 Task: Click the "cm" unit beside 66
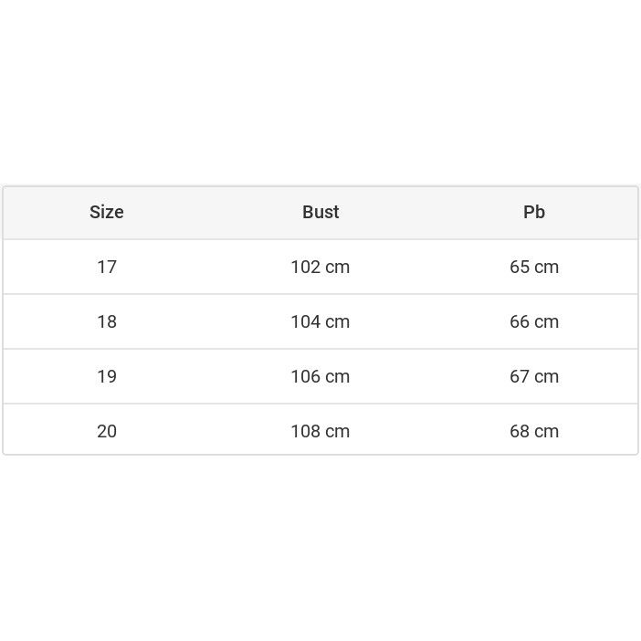point(547,322)
